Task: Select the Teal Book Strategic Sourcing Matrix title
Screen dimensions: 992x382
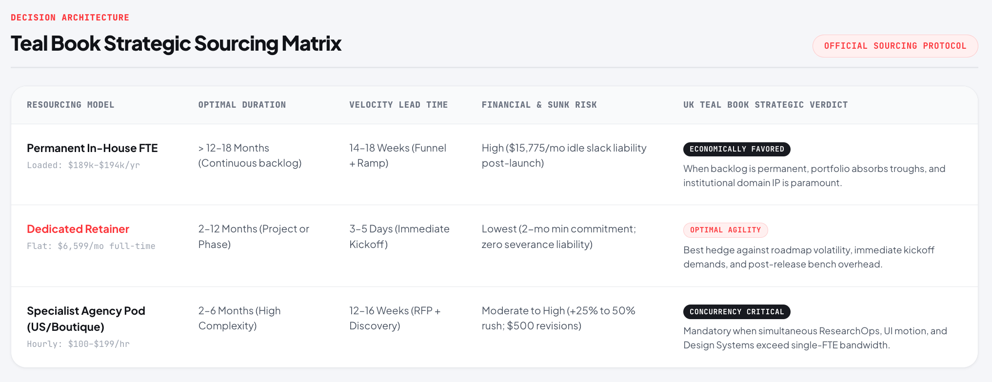Action: click(x=176, y=43)
